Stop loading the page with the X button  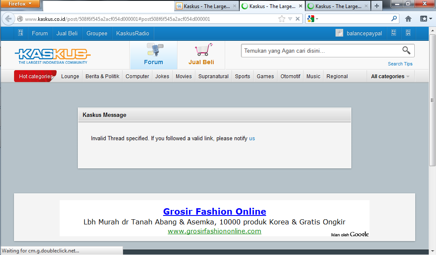point(298,19)
